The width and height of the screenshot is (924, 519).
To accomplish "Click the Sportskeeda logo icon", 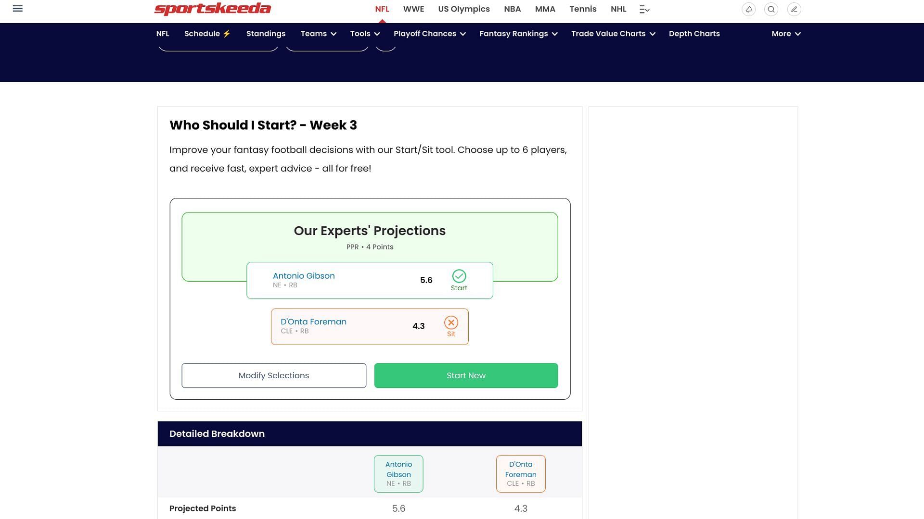I will [x=213, y=9].
